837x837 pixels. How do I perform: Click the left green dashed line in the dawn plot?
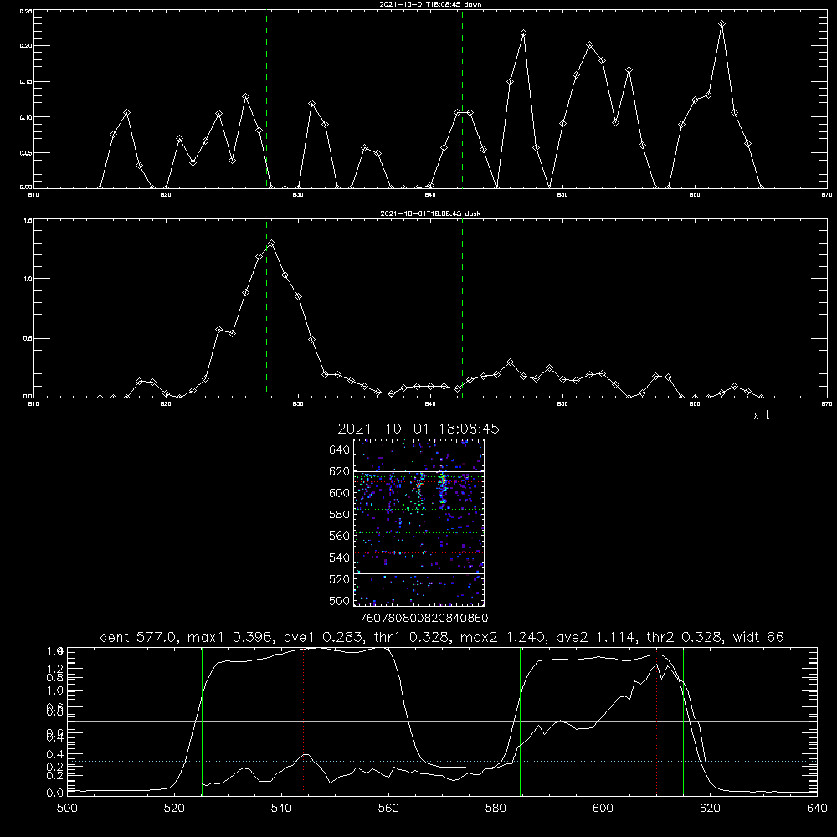tap(267, 99)
